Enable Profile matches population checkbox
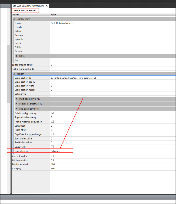The width and height of the screenshot is (176, 204). [x=52, y=122]
